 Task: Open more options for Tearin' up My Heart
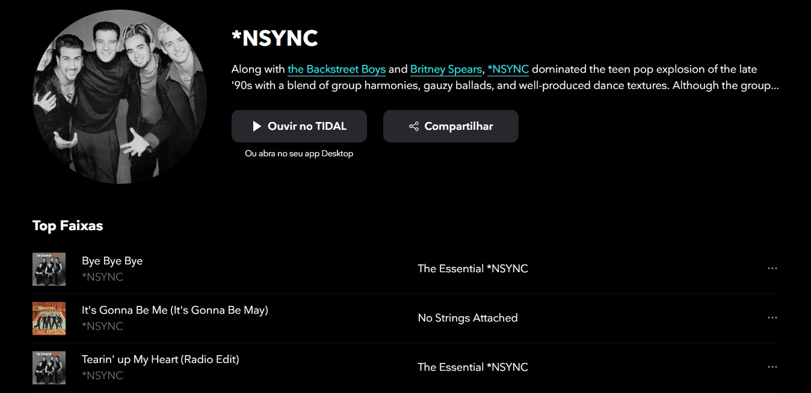(x=772, y=367)
